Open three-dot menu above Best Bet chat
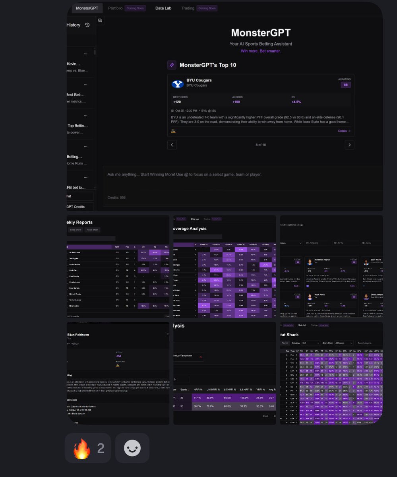 coord(85,85)
